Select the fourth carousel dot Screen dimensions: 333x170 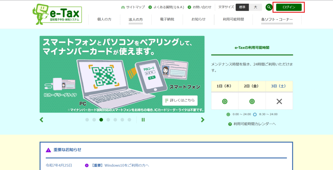point(108,120)
